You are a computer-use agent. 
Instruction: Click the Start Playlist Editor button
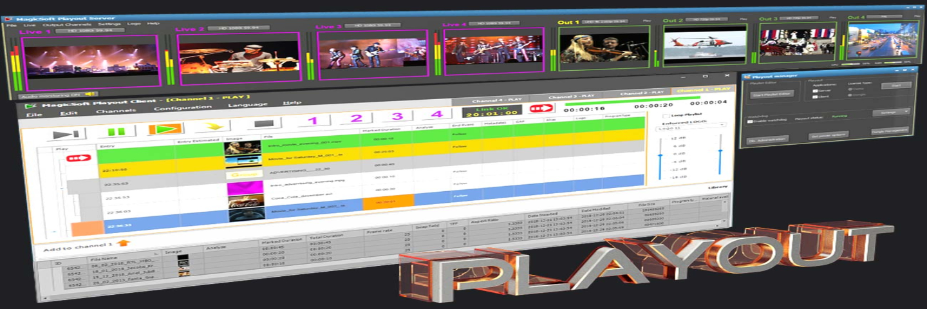tap(772, 94)
